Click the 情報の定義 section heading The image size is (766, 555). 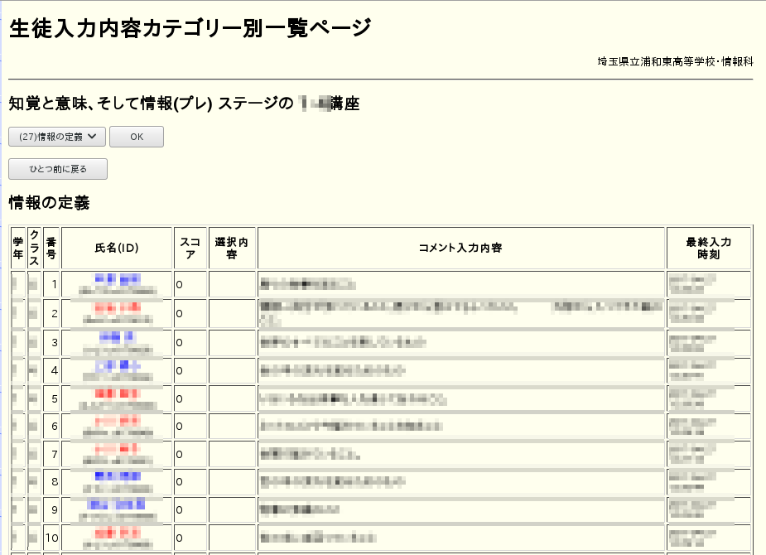[49, 202]
